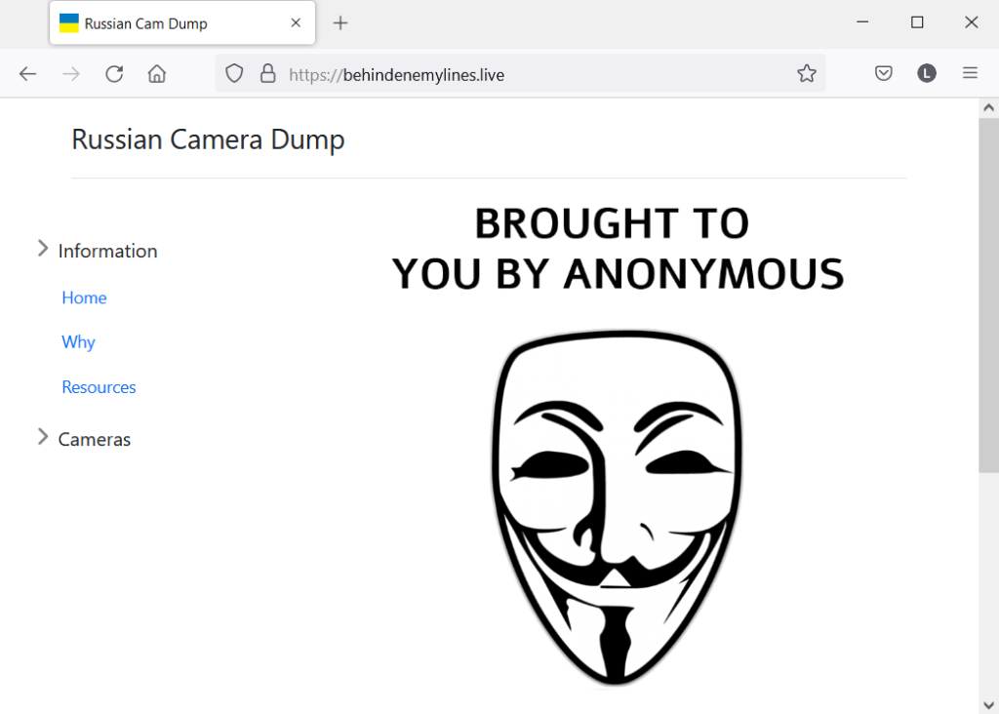Go to the browser home page icon
Screen dimensions: 999x714
157,74
